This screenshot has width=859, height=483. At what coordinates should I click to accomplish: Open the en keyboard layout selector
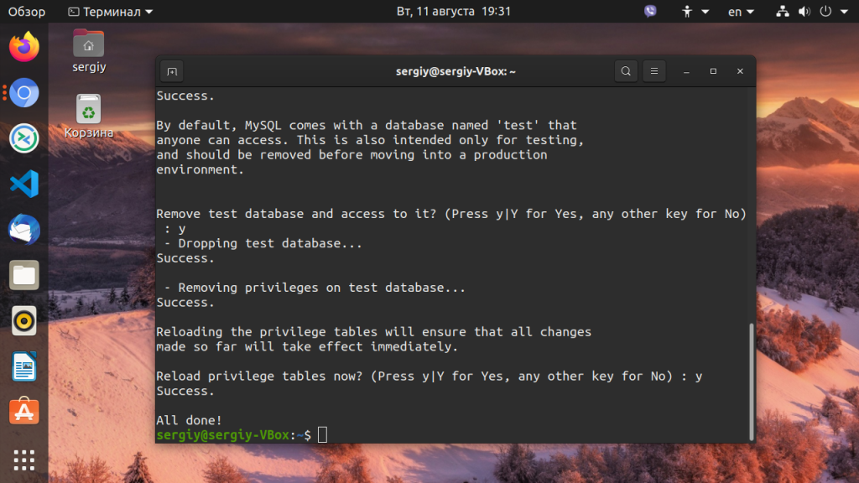pos(741,12)
